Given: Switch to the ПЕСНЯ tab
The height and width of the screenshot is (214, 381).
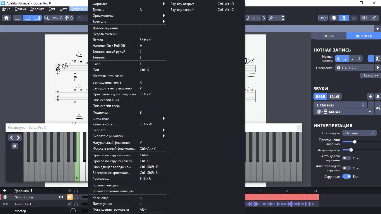Looking at the screenshot, I should tap(329, 36).
